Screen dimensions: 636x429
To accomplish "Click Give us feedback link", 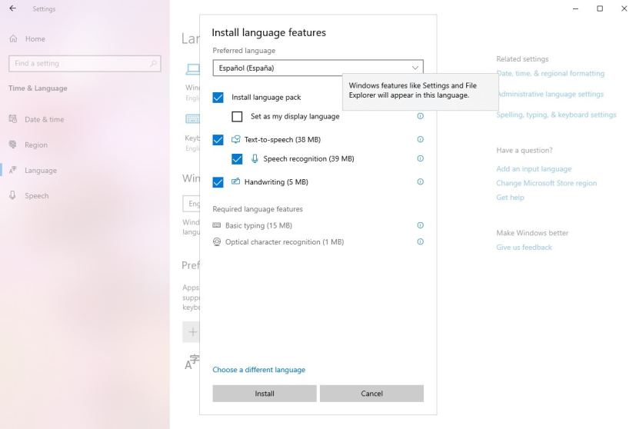I will coord(524,248).
